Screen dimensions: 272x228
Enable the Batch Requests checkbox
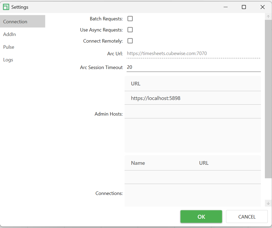[130, 19]
